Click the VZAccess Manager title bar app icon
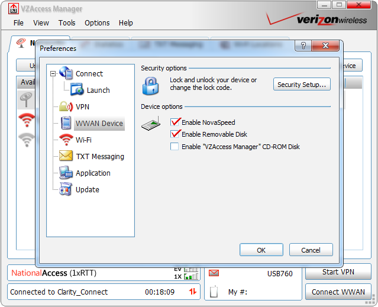Image resolution: width=378 pixels, height=307 pixels. (x=13, y=9)
